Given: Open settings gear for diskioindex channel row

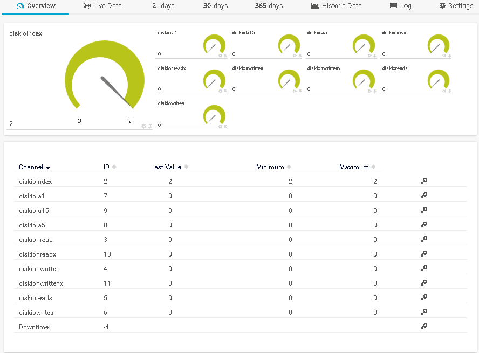Looking at the screenshot, I should coord(424,181).
